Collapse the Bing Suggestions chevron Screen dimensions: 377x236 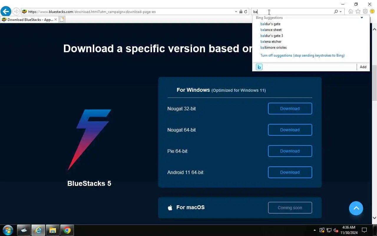362,18
